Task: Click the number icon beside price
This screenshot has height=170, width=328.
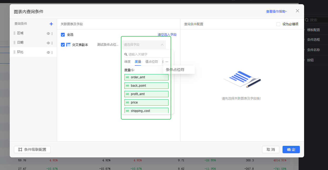Action: click(x=127, y=102)
